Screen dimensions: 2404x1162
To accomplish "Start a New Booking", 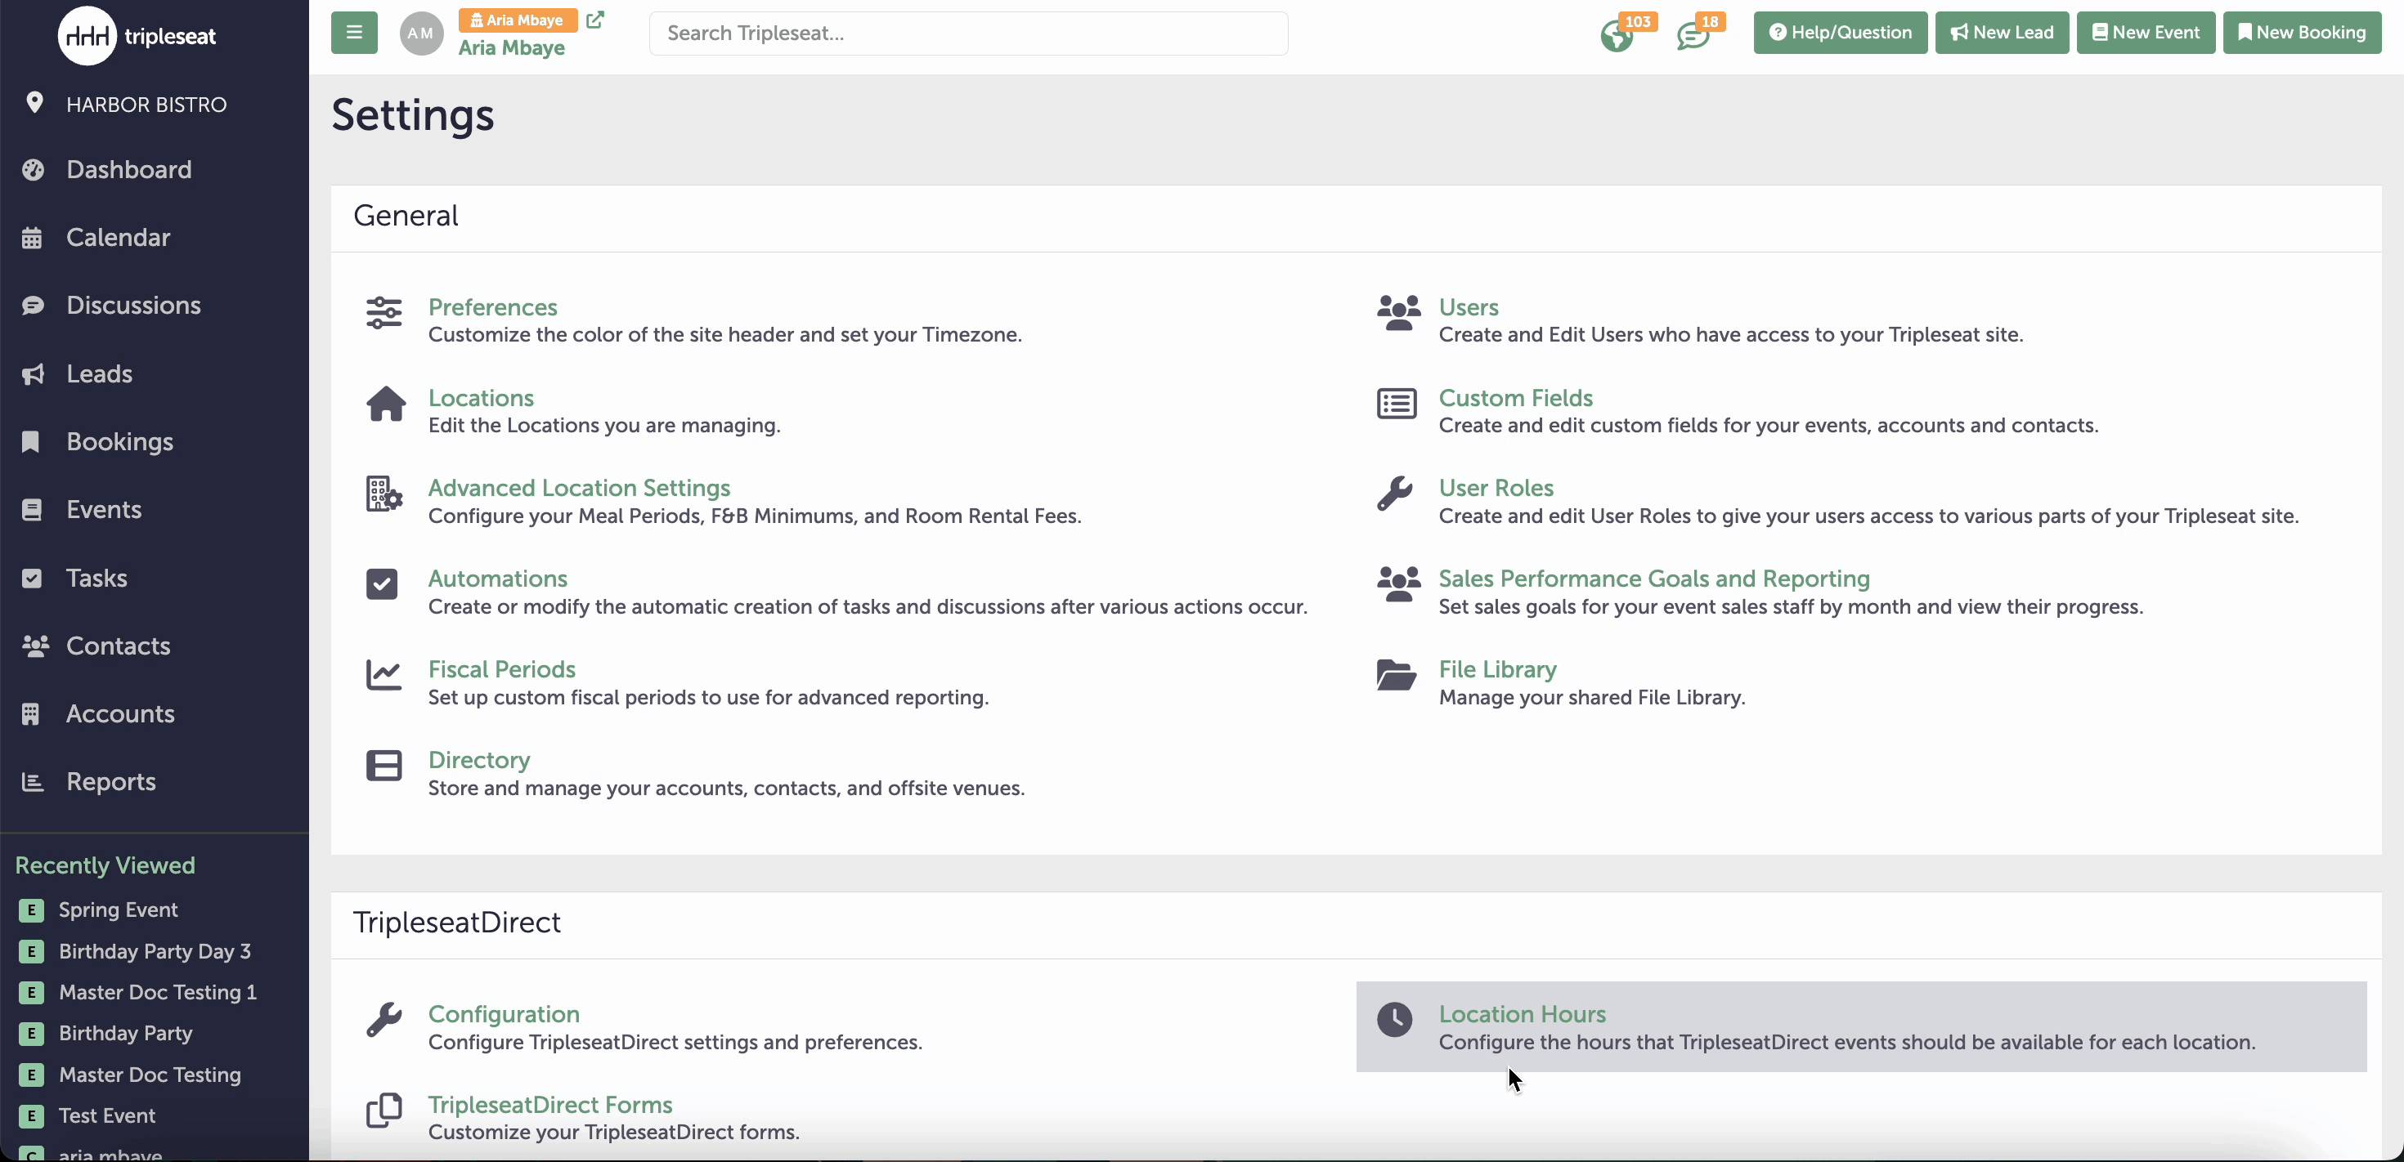I will [2301, 33].
